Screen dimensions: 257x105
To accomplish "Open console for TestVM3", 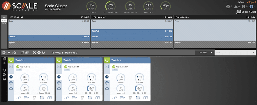I will pos(107,66).
